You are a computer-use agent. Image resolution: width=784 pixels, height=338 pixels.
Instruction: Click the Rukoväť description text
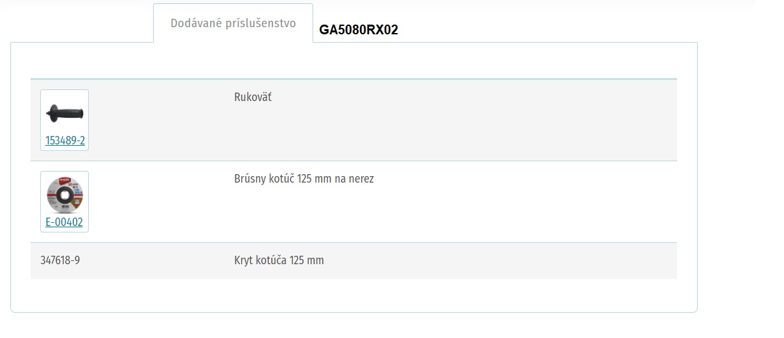coord(253,97)
